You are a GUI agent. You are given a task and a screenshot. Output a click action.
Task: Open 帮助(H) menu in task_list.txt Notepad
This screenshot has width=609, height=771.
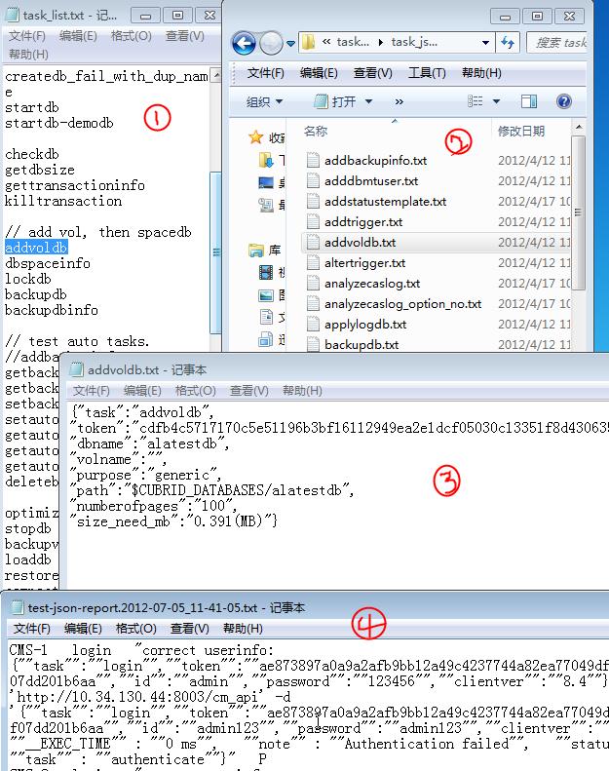(28, 54)
